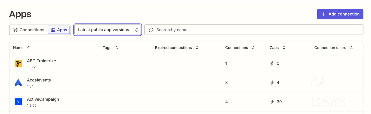The height and width of the screenshot is (114, 371).
Task: Open the ABC Trainerize app name
Action: click(x=42, y=61)
